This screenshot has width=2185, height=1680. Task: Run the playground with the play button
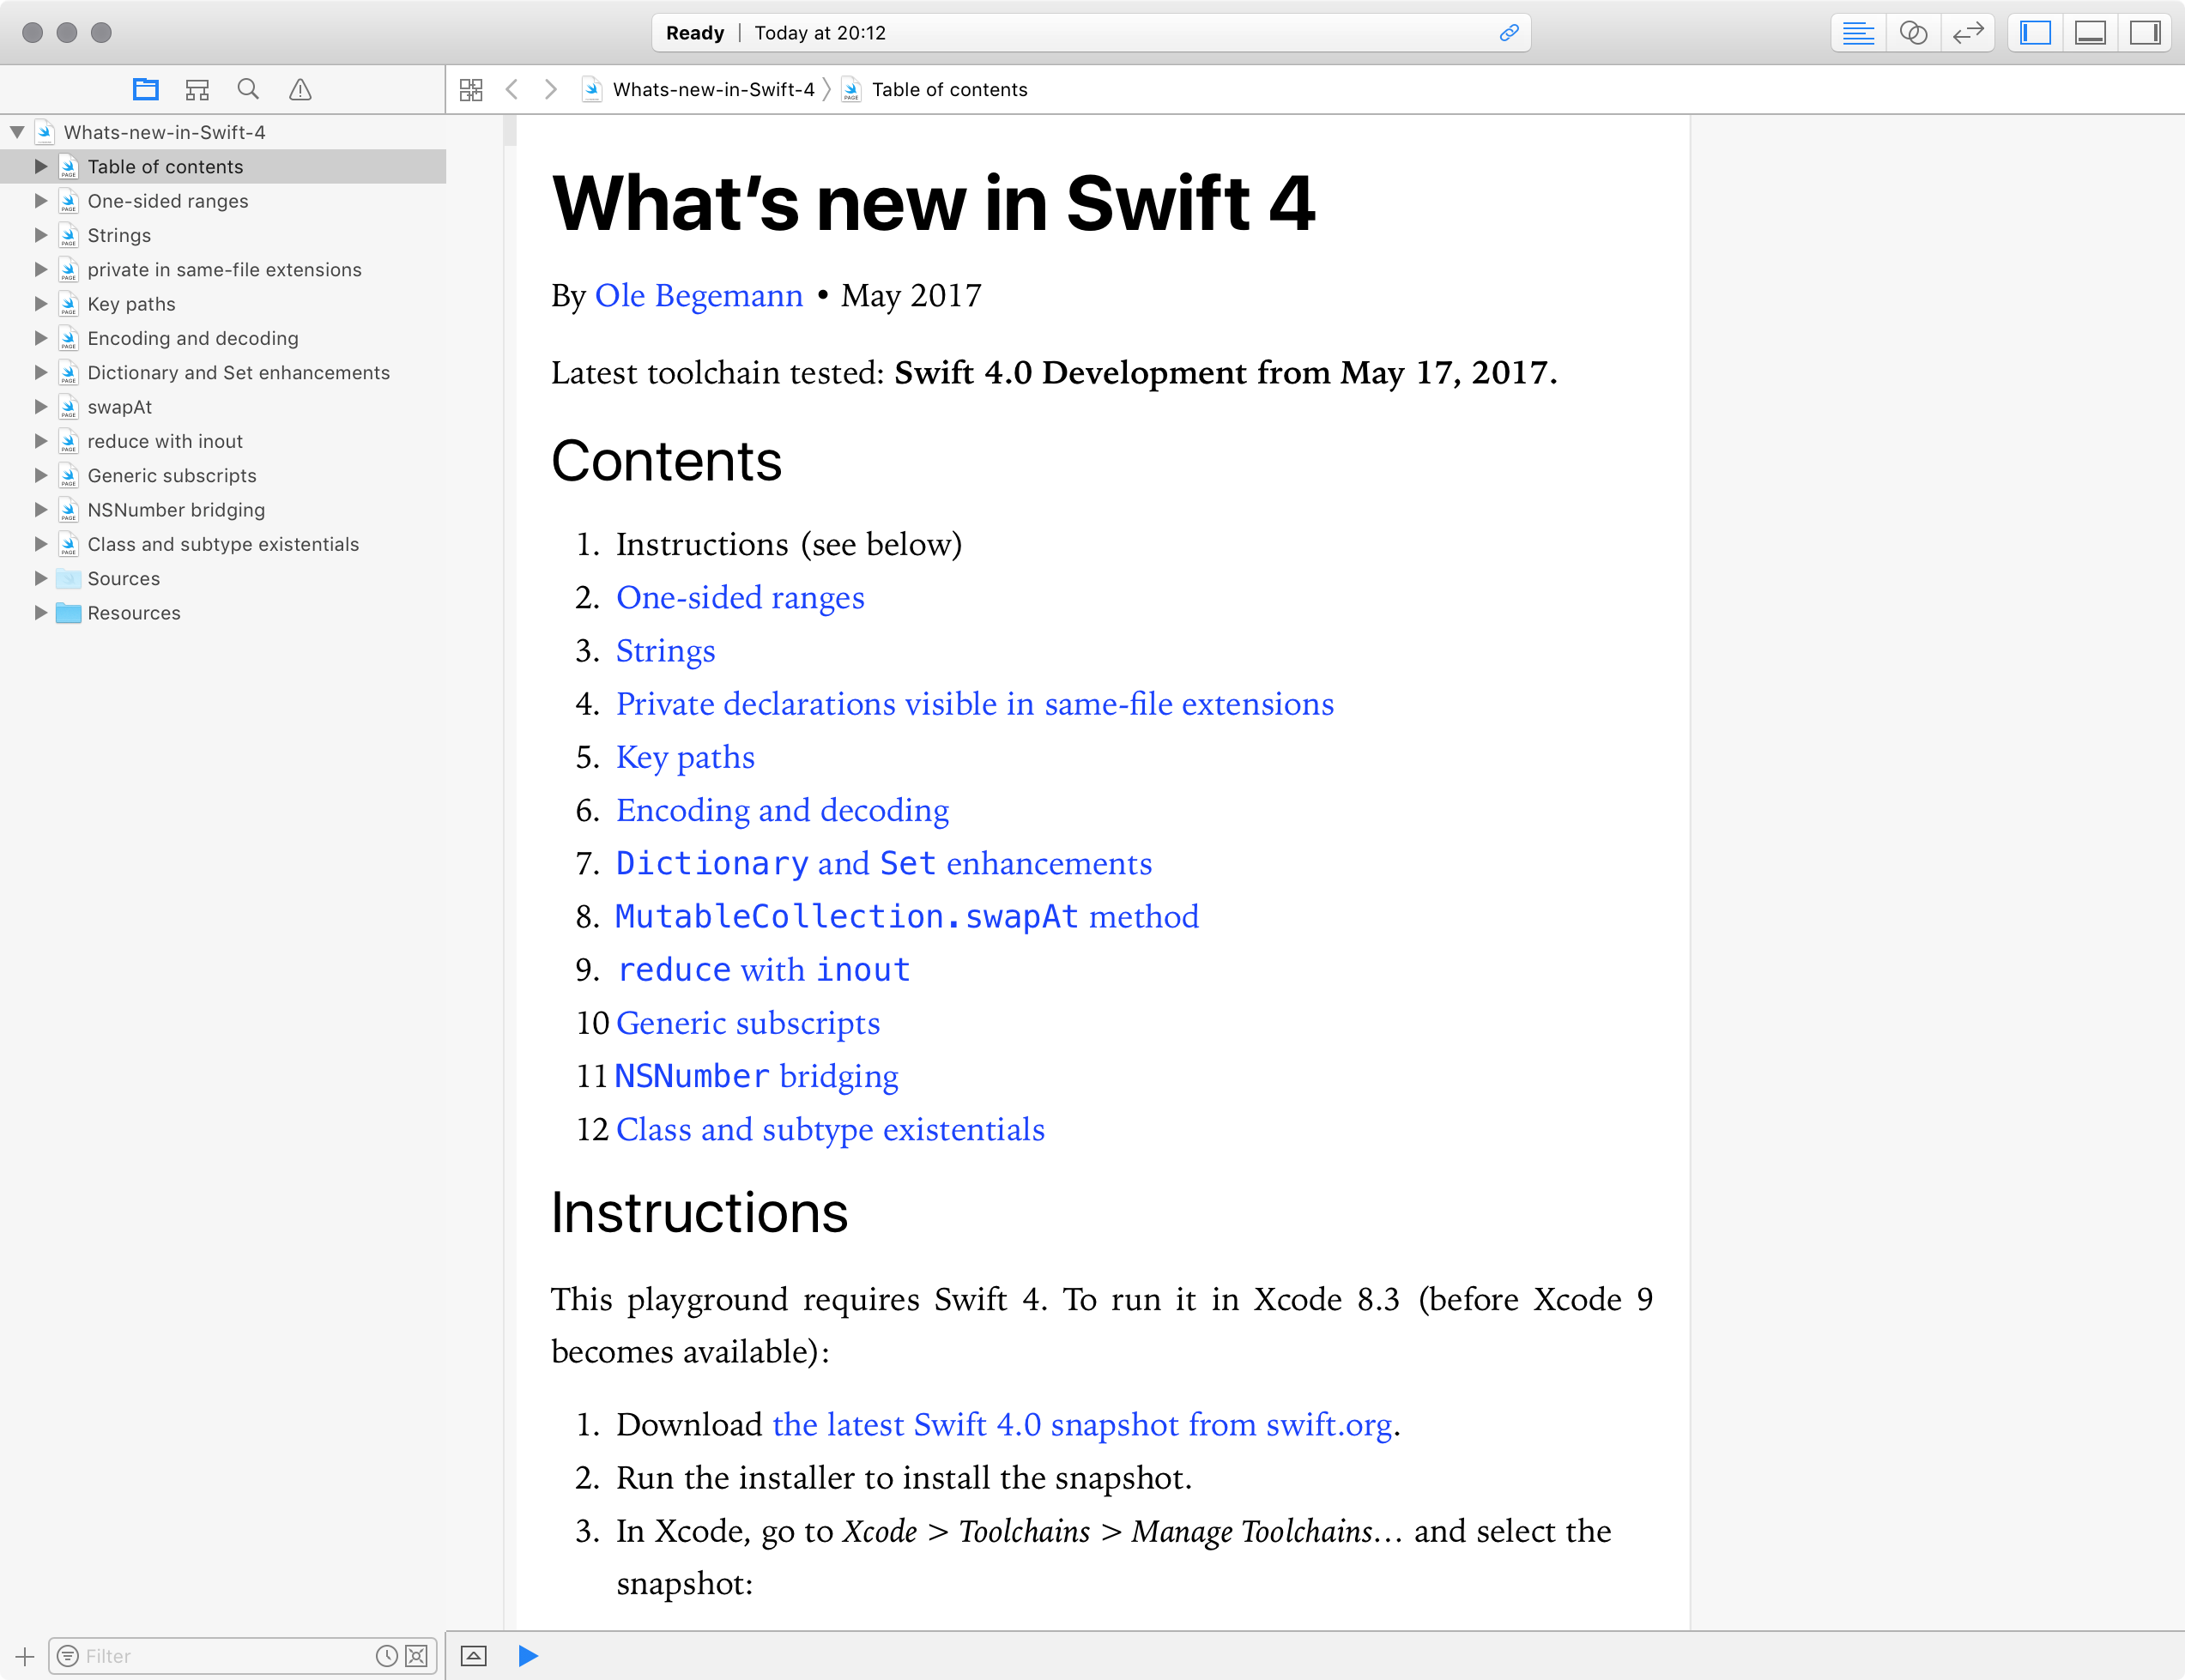[528, 1656]
